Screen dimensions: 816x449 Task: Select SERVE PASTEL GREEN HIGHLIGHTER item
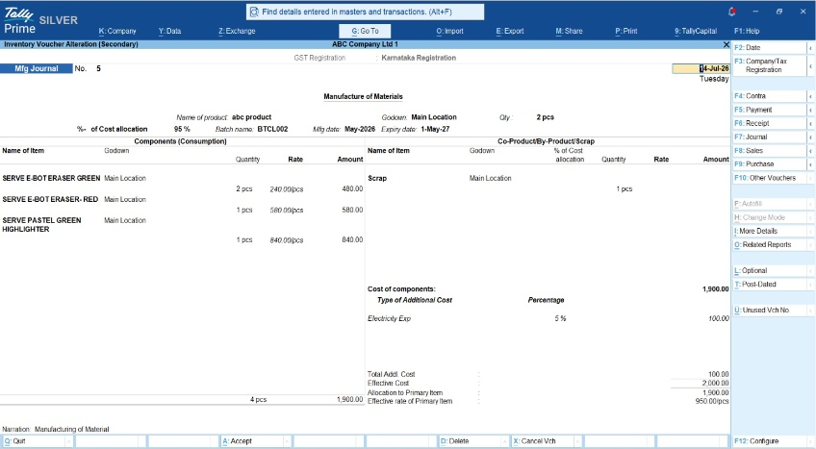click(x=41, y=225)
